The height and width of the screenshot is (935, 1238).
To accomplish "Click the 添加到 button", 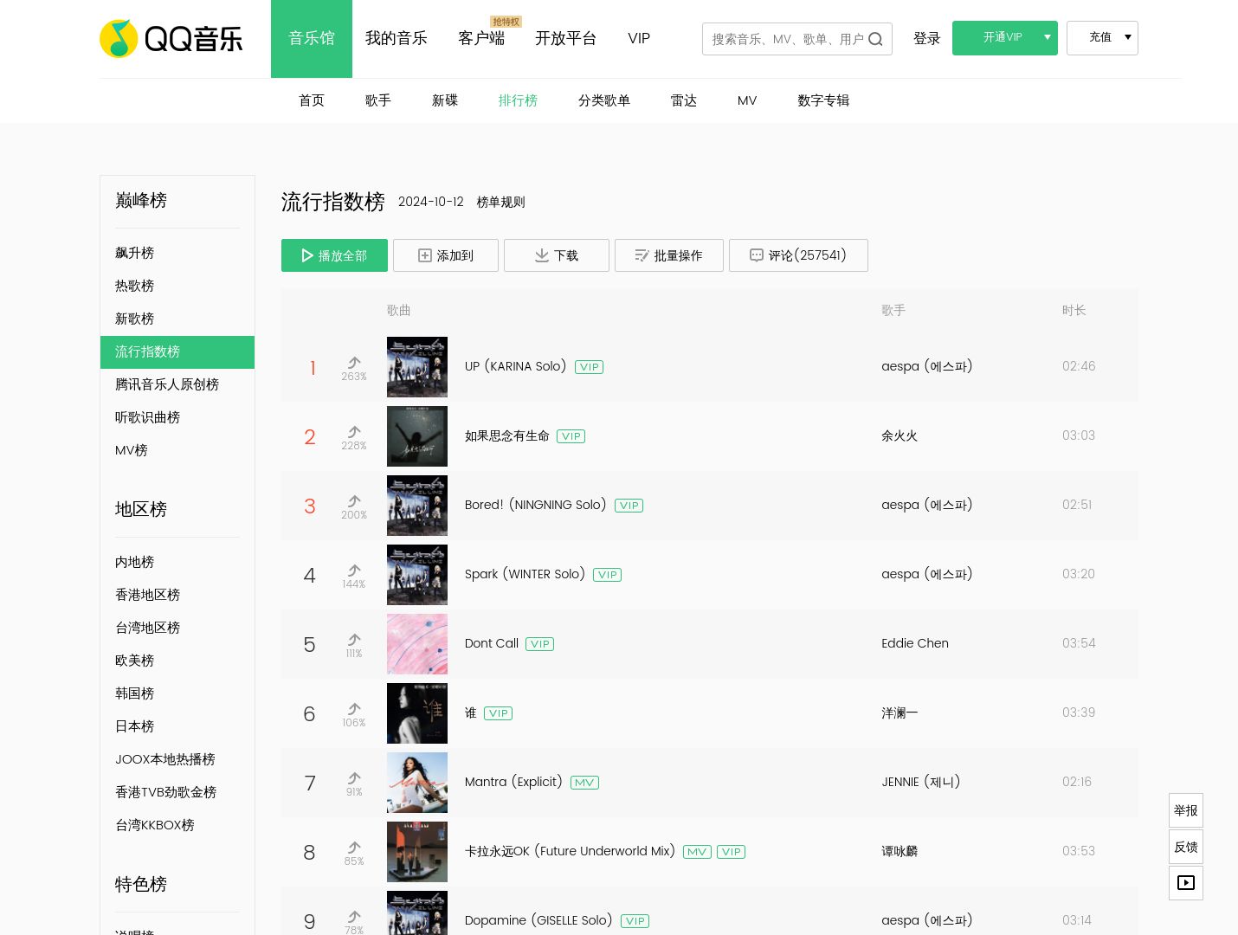I will (x=446, y=255).
